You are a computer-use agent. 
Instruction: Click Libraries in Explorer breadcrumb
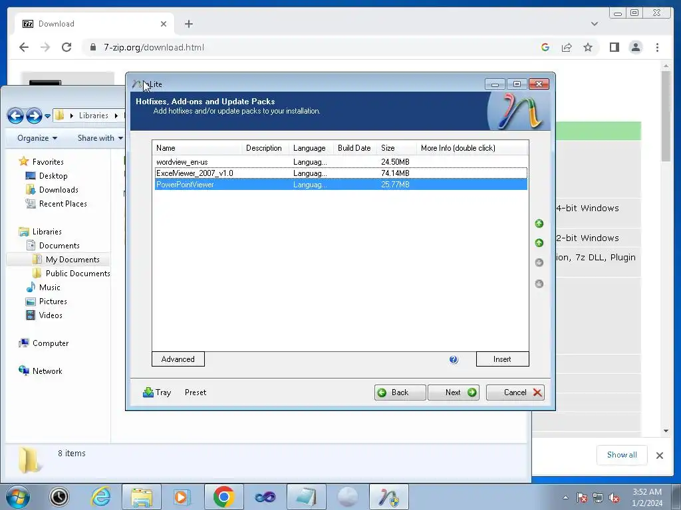[x=93, y=116]
